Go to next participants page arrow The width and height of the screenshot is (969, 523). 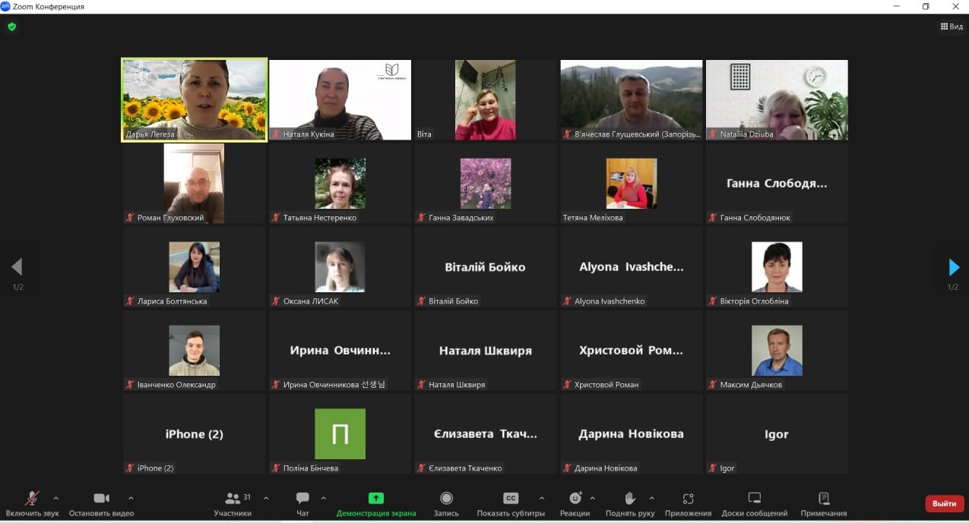point(954,267)
